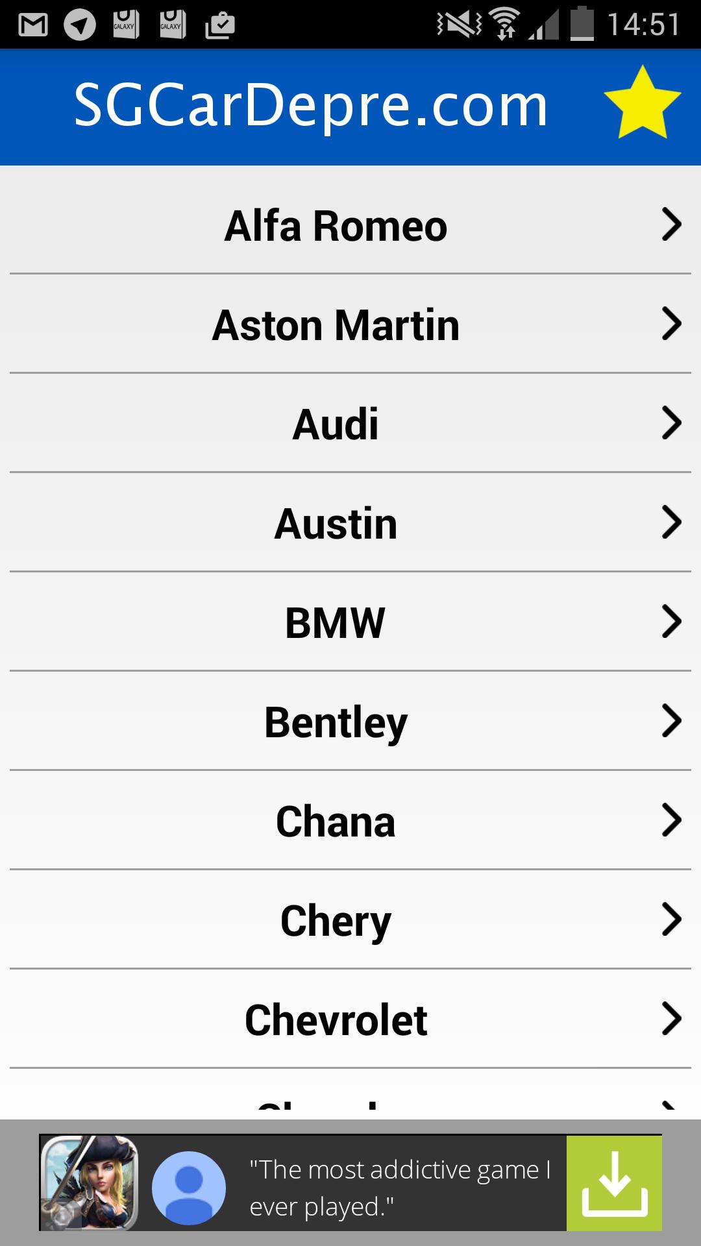The width and height of the screenshot is (701, 1246).
Task: Open the pirate game ad thumbnail
Action: [x=90, y=1182]
